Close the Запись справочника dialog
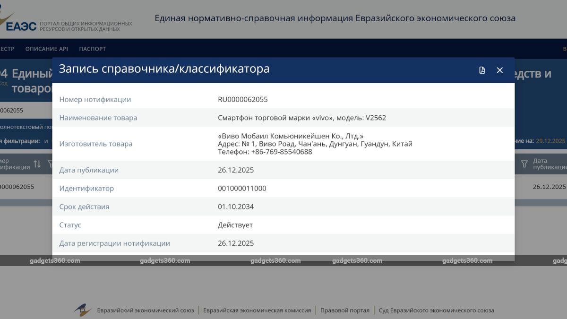This screenshot has height=319, width=567. 499,70
